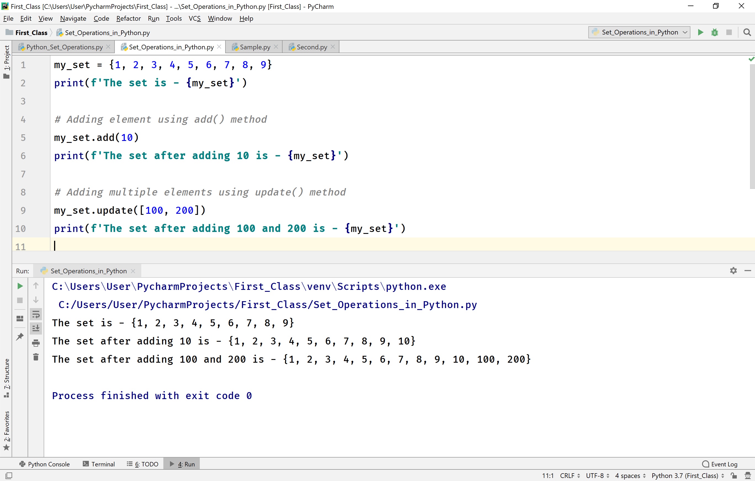Open the Refactor menu
The width and height of the screenshot is (755, 481).
click(x=128, y=18)
